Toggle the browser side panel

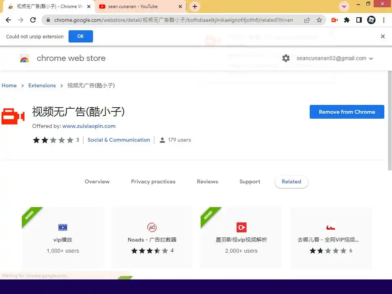pos(359,20)
